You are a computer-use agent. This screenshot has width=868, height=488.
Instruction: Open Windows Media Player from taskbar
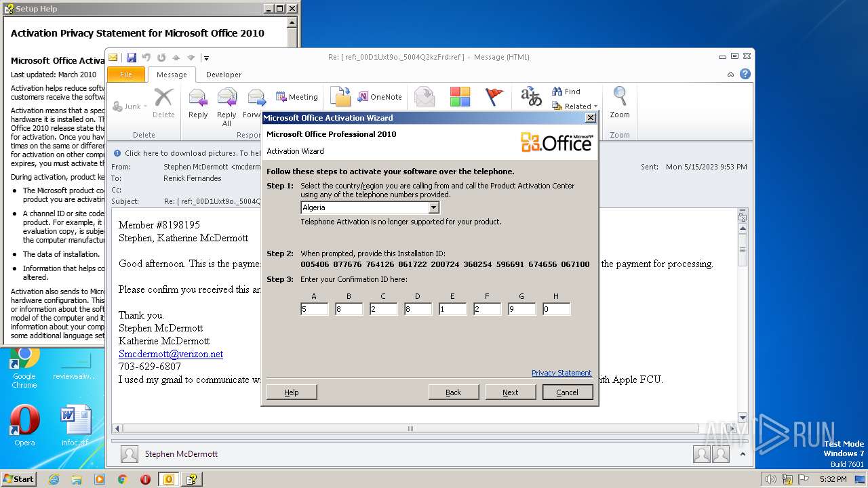pyautogui.click(x=100, y=479)
